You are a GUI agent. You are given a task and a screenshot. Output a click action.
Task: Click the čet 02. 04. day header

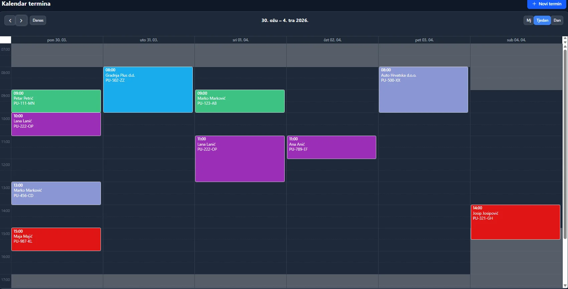tap(332, 40)
